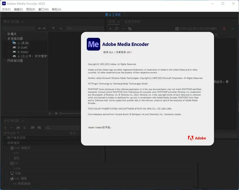Open the 帮助(H) menu
The image size is (239, 190).
(x=57, y=9)
